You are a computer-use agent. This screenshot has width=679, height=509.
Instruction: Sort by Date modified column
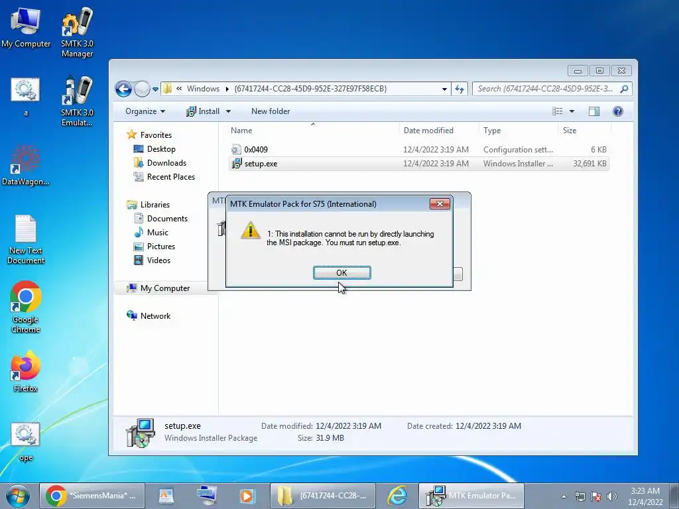point(439,131)
